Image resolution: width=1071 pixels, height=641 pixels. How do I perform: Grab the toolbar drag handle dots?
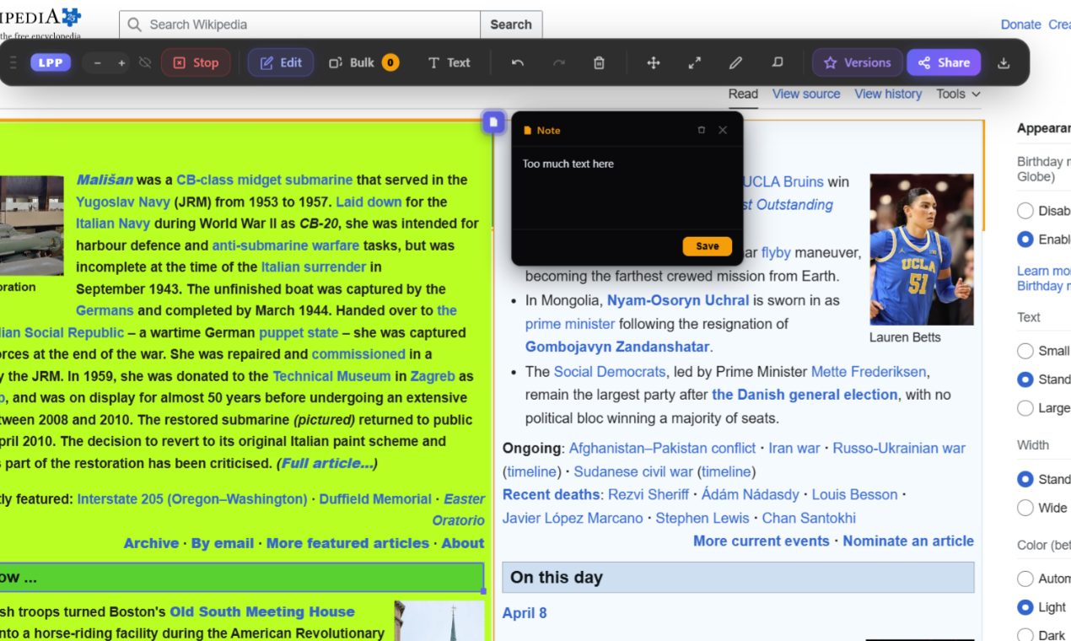(x=13, y=62)
